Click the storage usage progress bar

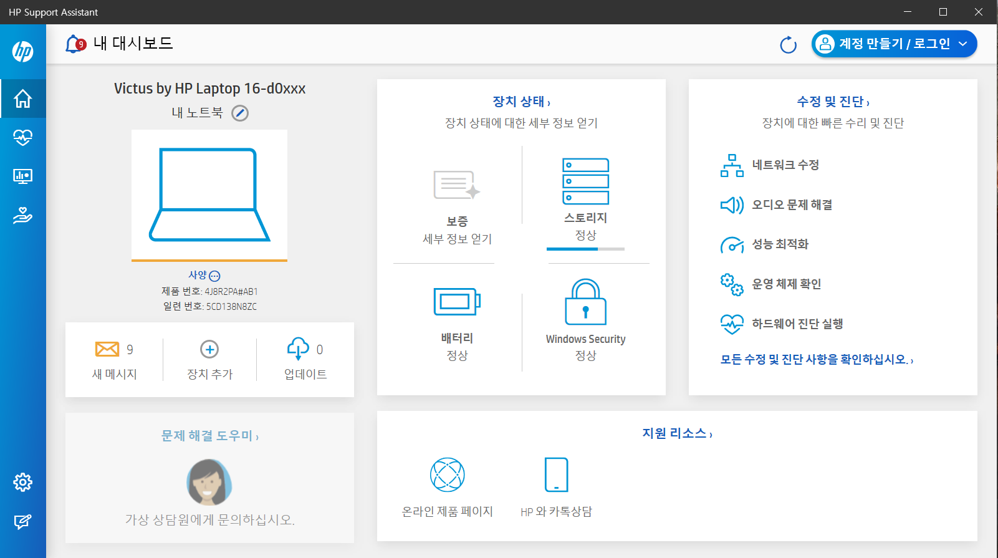click(585, 249)
